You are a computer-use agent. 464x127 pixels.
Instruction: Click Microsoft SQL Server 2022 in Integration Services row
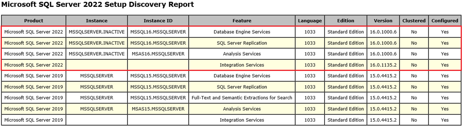pos(34,65)
